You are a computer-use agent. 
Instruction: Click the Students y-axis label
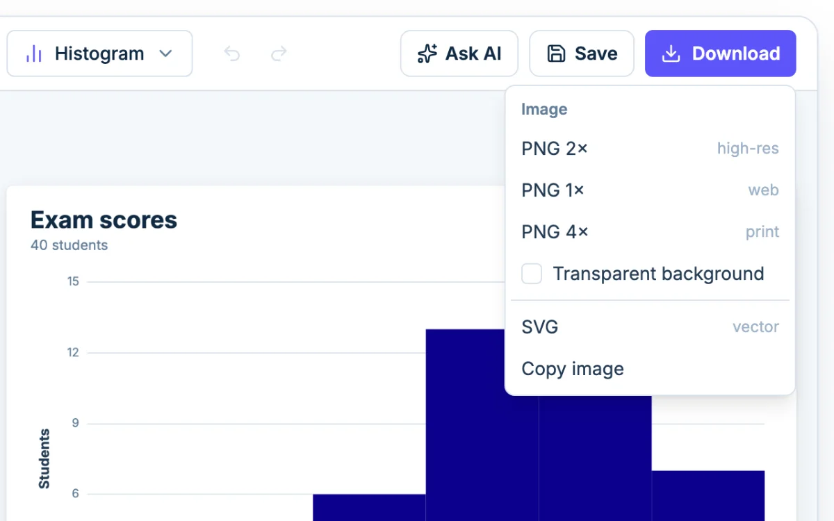[x=44, y=458]
